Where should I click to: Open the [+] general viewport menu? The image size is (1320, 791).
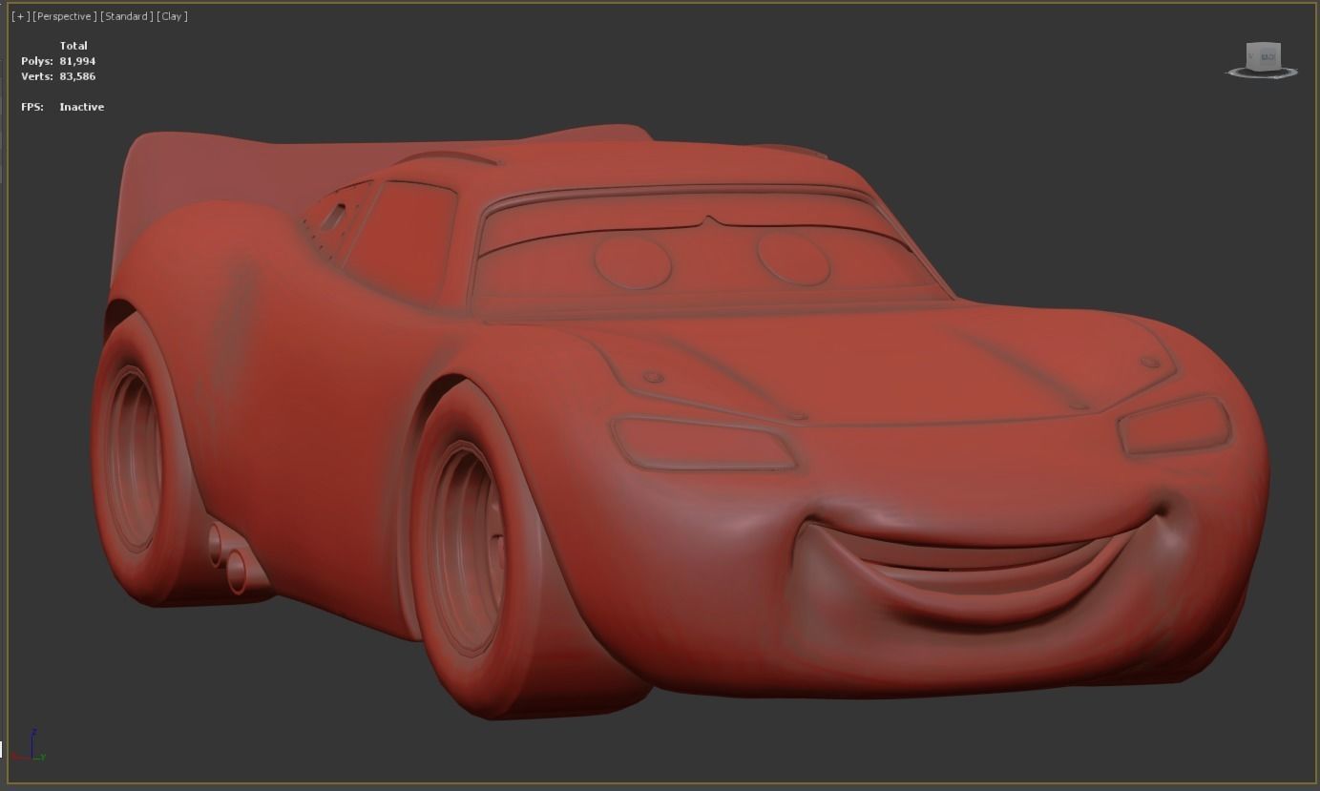[20, 16]
